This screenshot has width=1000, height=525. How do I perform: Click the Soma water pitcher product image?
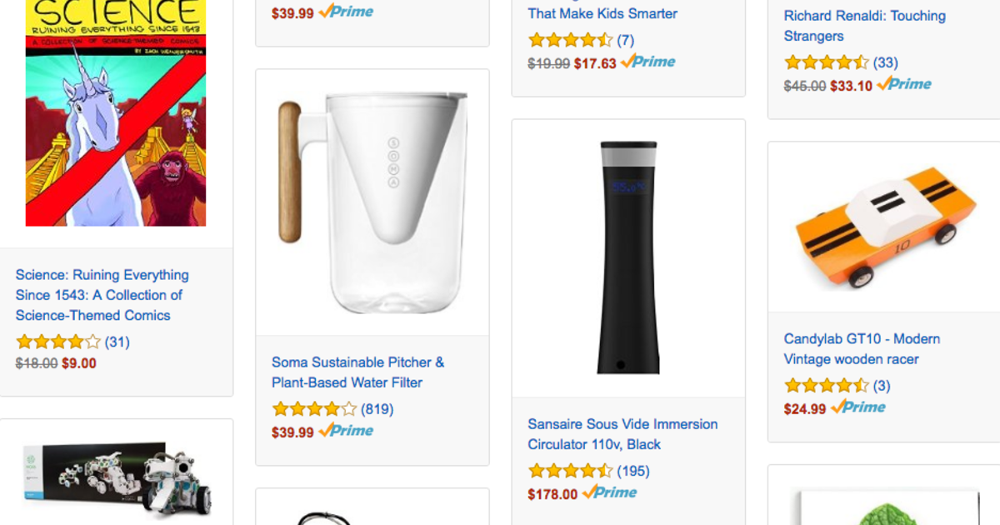372,202
